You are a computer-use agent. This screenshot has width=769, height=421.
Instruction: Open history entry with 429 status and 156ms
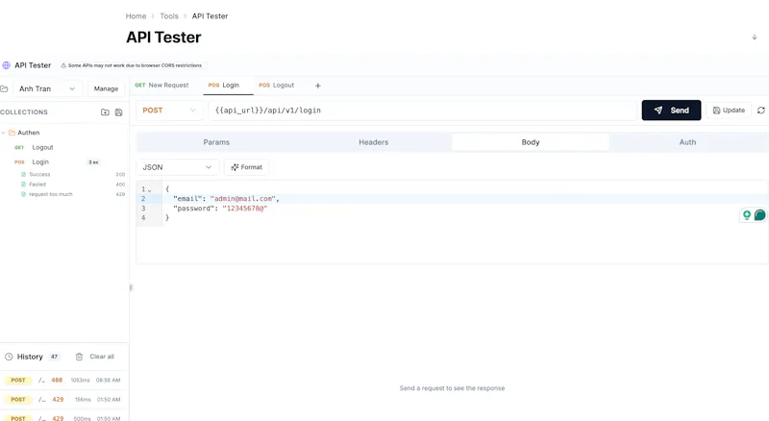[63, 400]
